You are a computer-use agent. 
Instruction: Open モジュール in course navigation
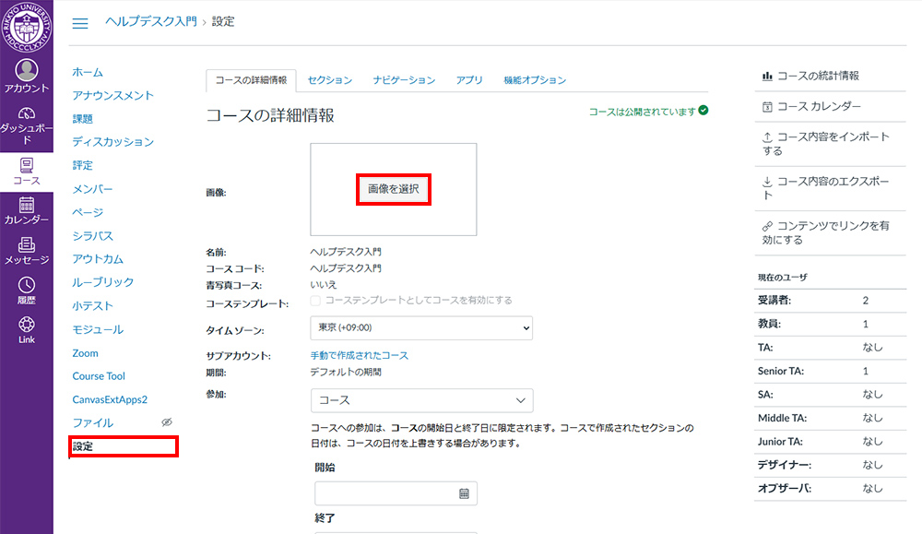pyautogui.click(x=98, y=329)
